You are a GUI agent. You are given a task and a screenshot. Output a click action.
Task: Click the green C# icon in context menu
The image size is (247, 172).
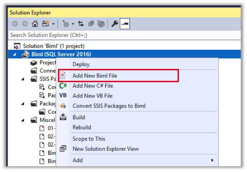(63, 86)
